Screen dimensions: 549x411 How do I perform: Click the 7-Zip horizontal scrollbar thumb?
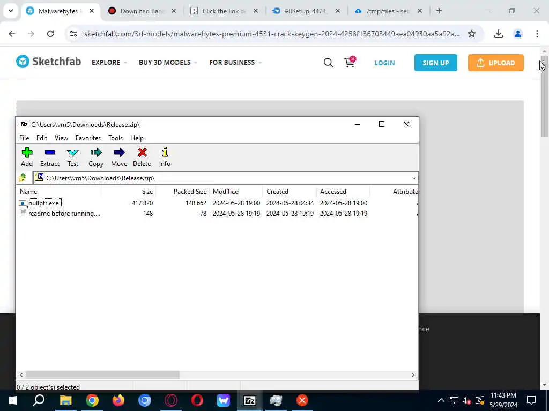pos(102,375)
